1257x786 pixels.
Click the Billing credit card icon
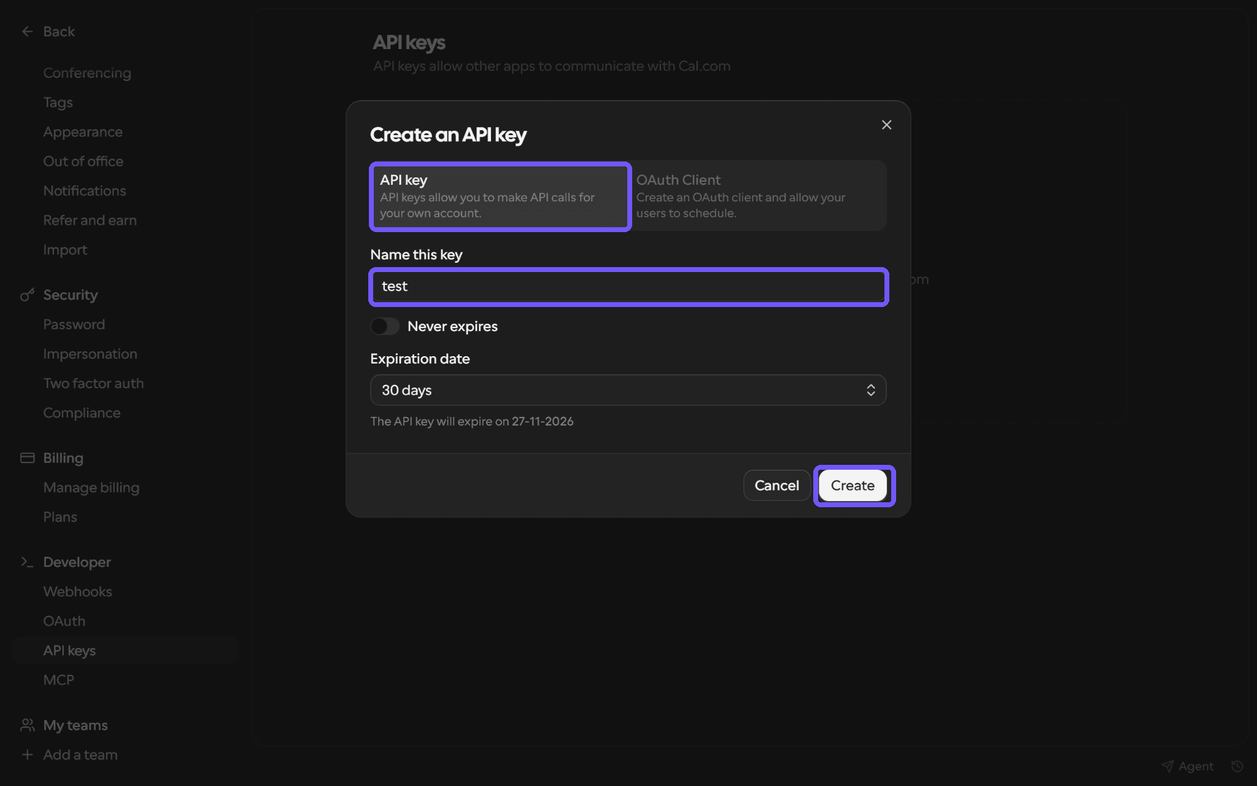[x=27, y=458]
